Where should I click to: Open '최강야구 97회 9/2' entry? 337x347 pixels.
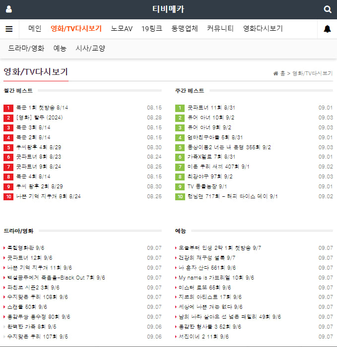click(x=210, y=176)
